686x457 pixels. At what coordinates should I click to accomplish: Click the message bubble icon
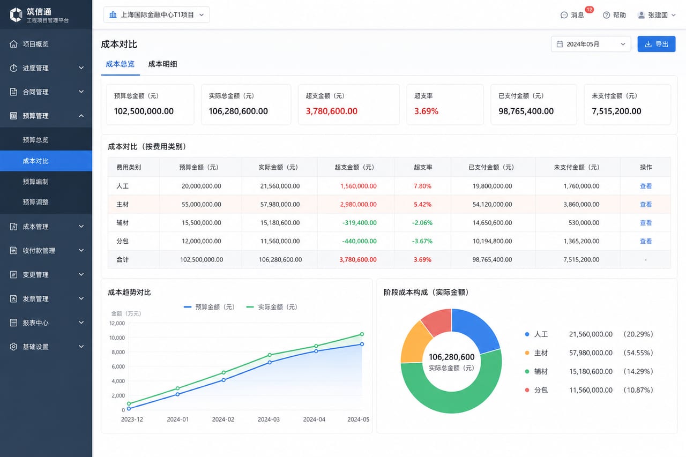[564, 15]
